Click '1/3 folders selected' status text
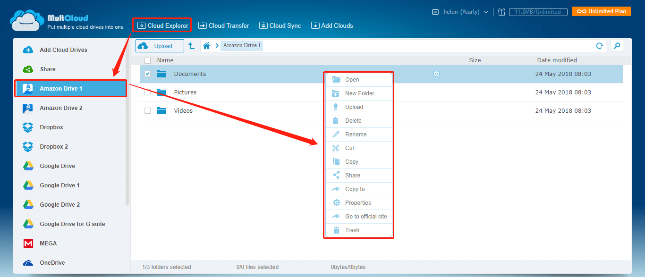645x277 pixels. pyautogui.click(x=167, y=267)
